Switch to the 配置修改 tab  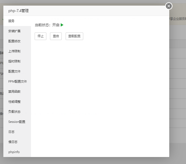click(x=14, y=41)
